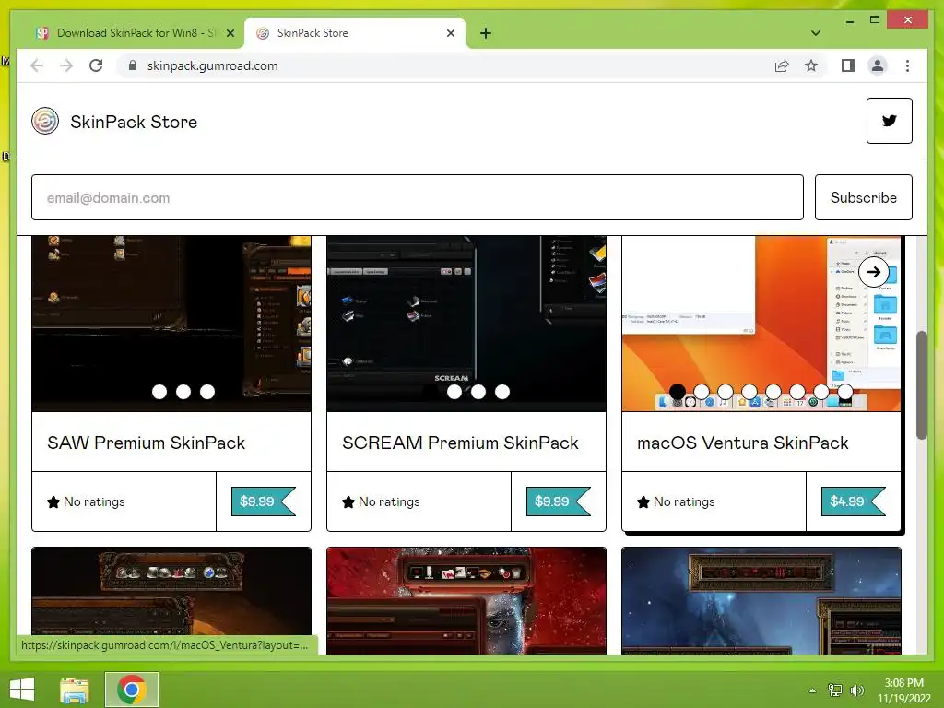Reload the page with the refresh icon
Viewport: 944px width, 708px height.
click(x=96, y=65)
